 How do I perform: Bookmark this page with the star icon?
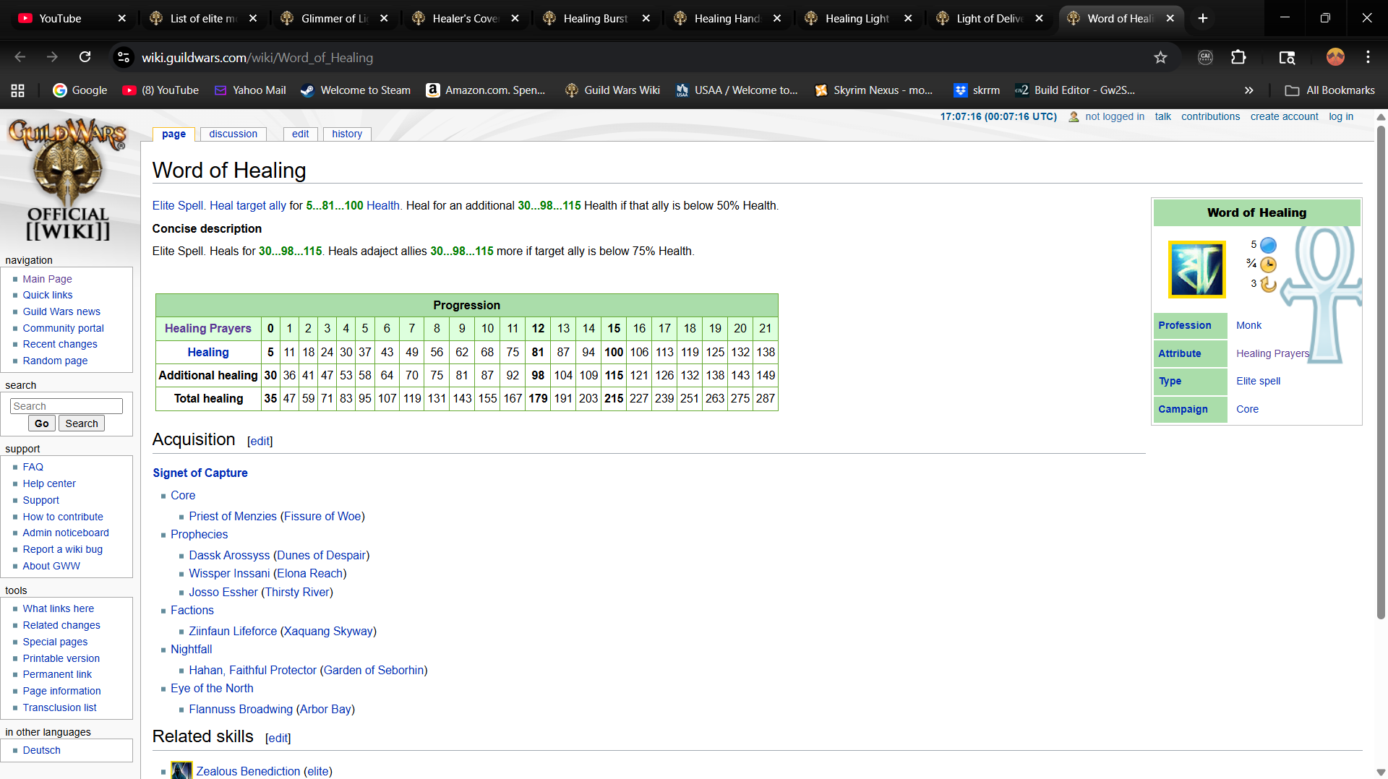pos(1160,57)
